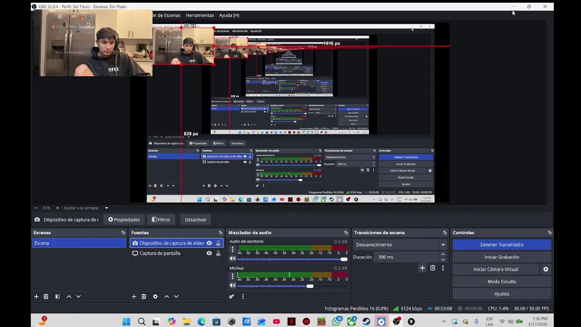Move source up in Fuentes panel
Image resolution: width=581 pixels, height=327 pixels.
click(x=167, y=297)
